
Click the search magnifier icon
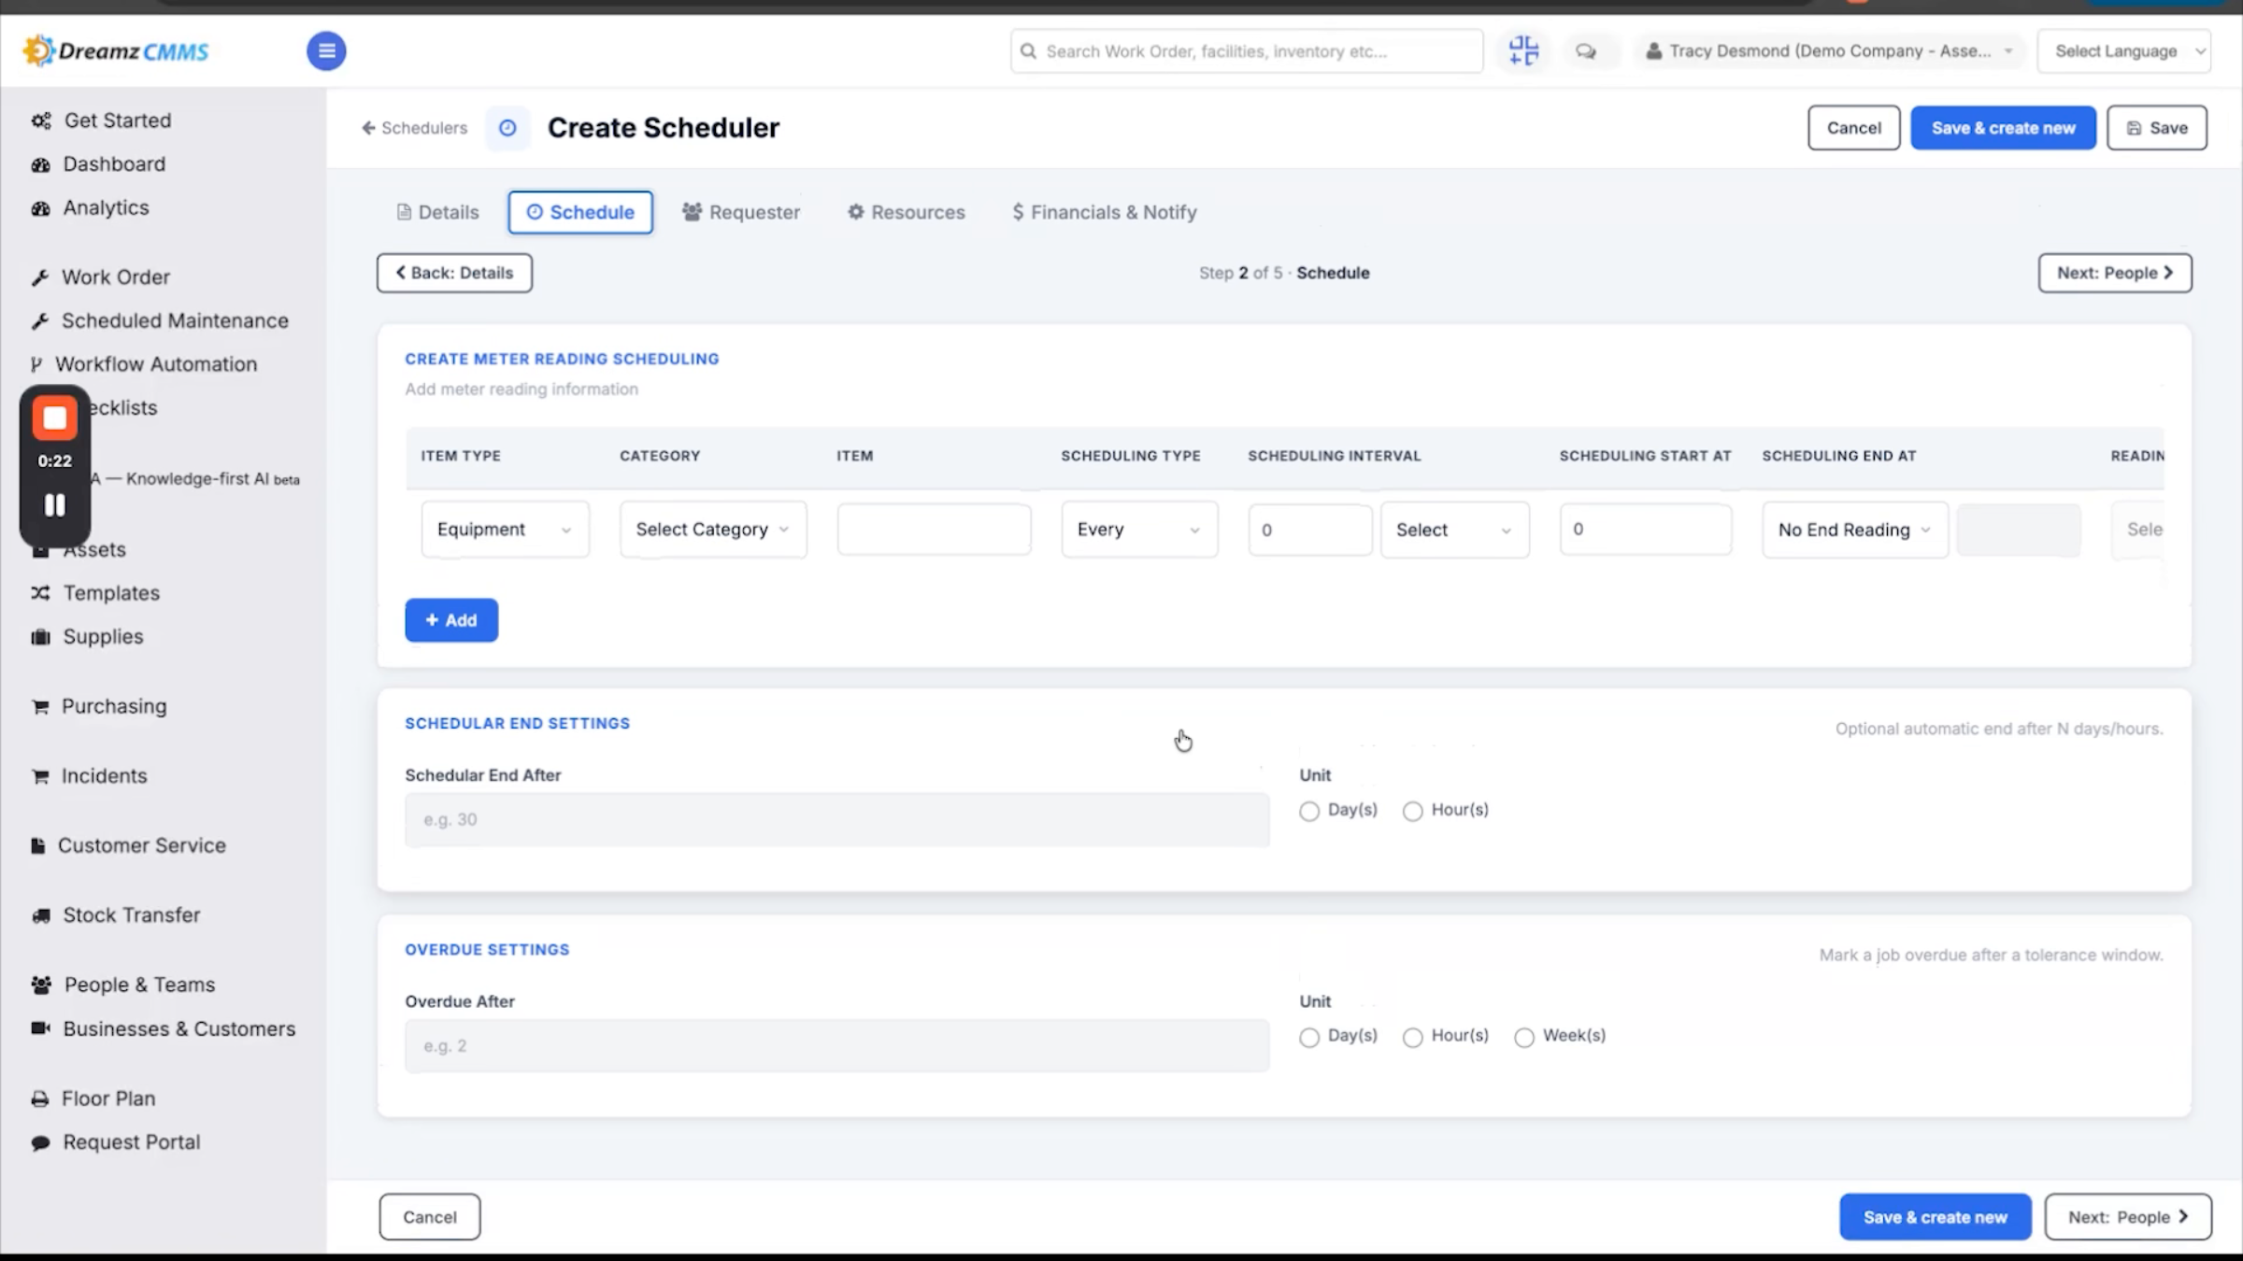(x=1028, y=50)
